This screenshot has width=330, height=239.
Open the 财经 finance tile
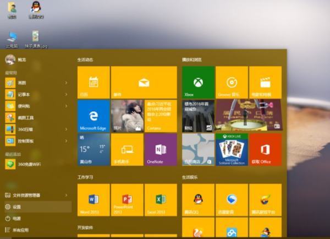pyautogui.click(x=198, y=116)
